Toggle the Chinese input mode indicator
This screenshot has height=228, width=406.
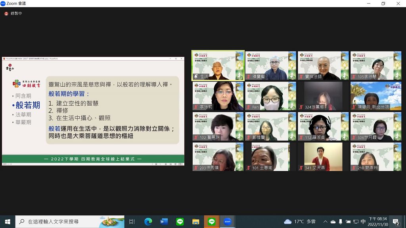click(x=363, y=222)
